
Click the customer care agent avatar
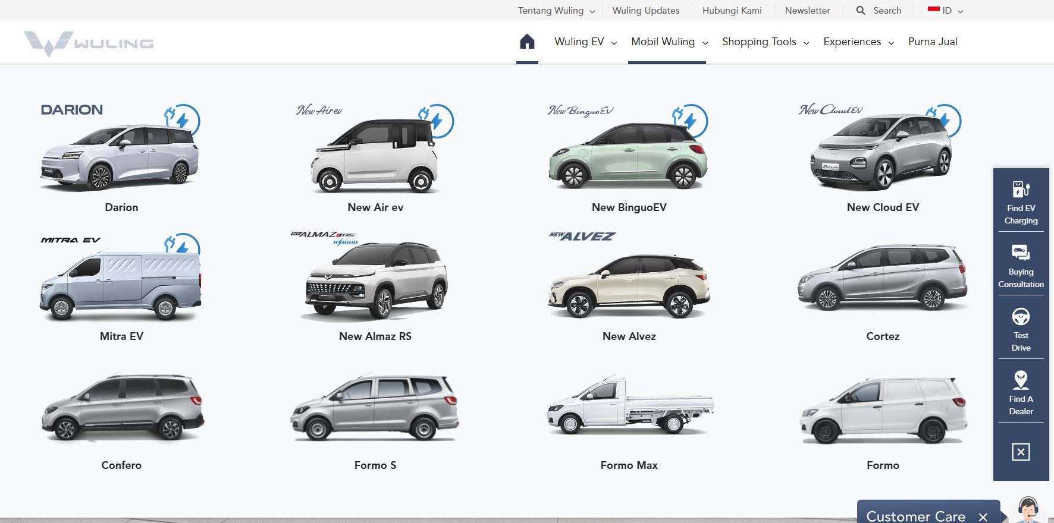pyautogui.click(x=1028, y=510)
